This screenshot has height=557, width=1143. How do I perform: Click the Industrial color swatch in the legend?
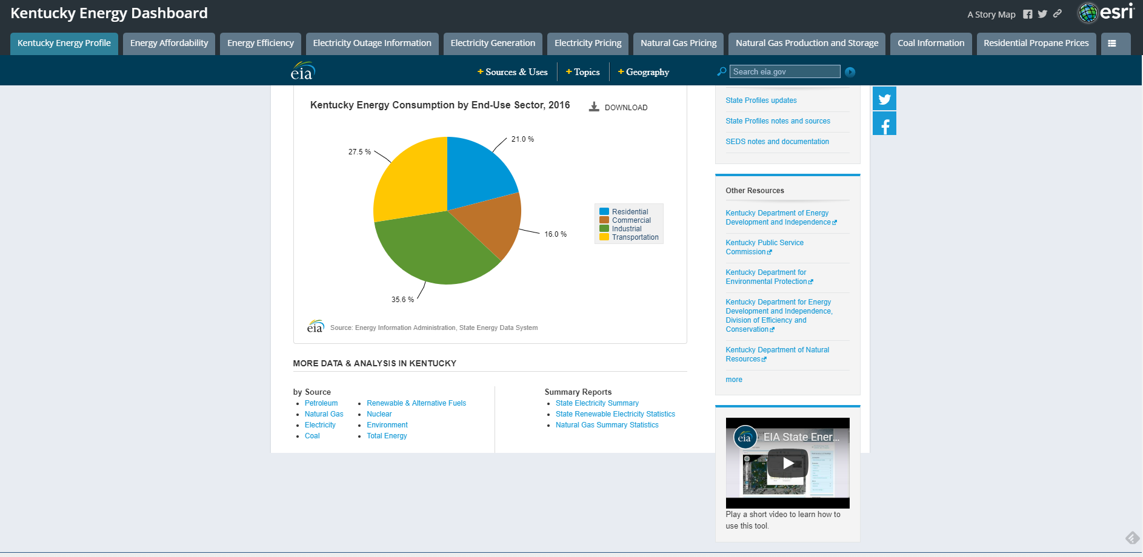click(604, 228)
